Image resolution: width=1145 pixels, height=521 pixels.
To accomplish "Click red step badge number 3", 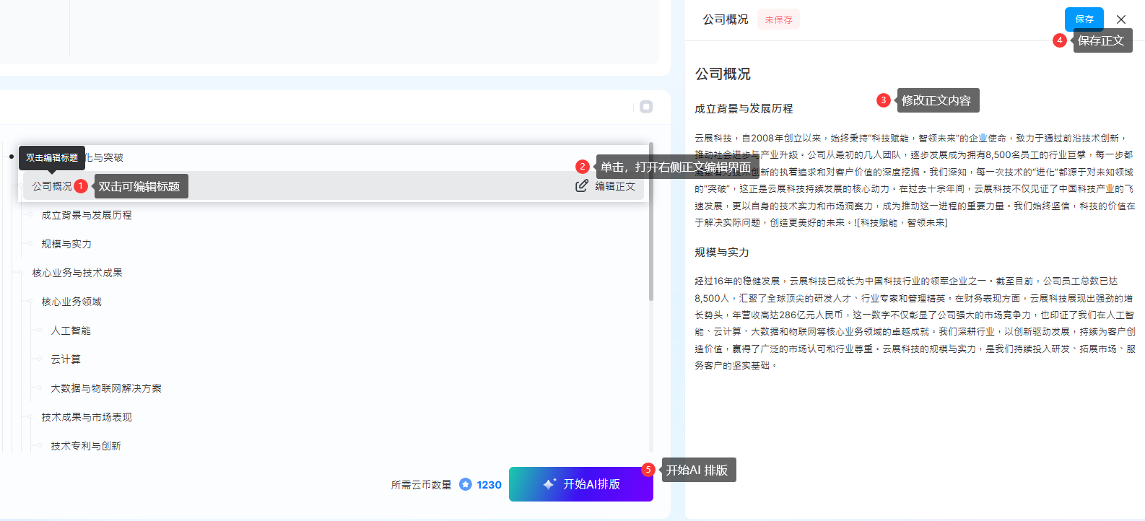I will point(883,100).
